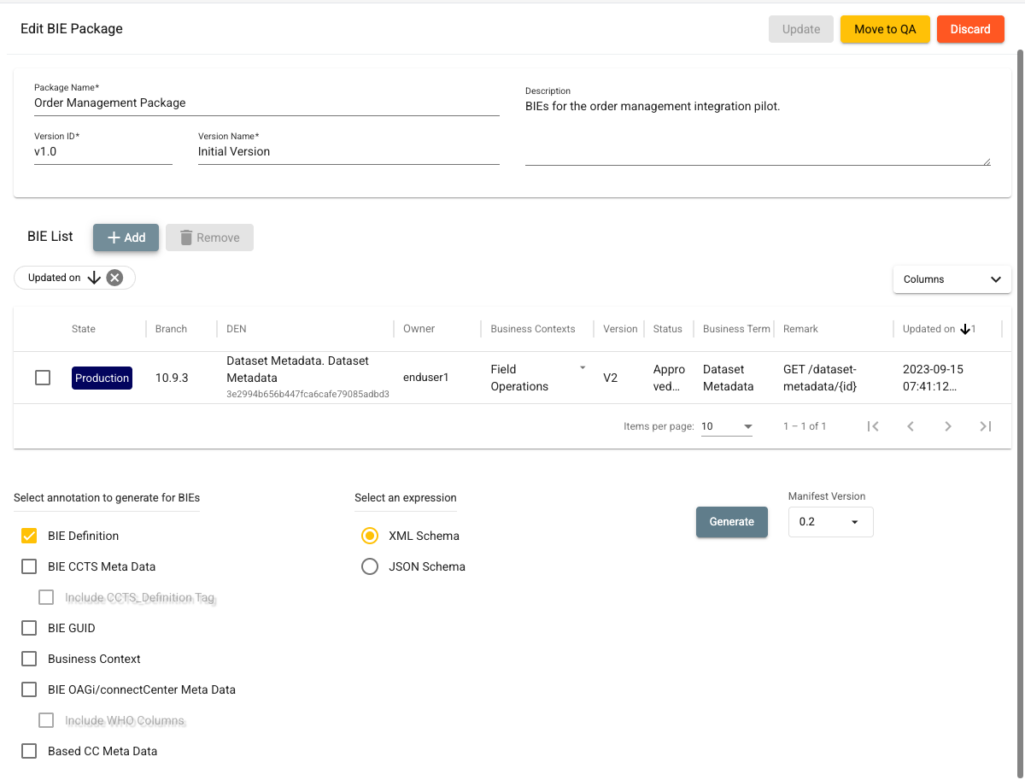The image size is (1025, 780).
Task: Go to first page of BIE list
Action: [873, 426]
